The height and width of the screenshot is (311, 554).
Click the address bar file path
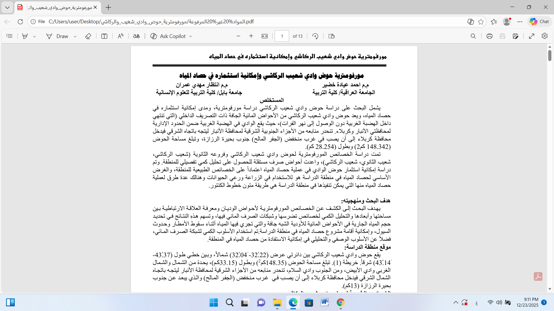click(x=151, y=22)
